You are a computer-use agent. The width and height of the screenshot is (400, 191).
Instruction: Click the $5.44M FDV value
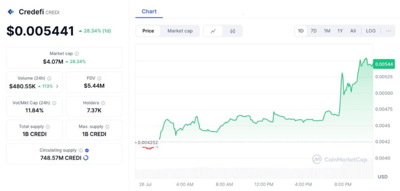pyautogui.click(x=94, y=86)
